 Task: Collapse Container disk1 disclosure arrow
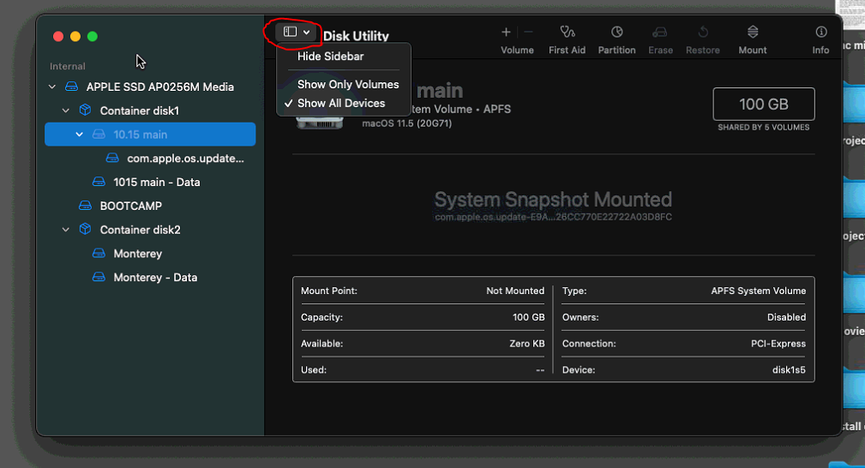(66, 111)
